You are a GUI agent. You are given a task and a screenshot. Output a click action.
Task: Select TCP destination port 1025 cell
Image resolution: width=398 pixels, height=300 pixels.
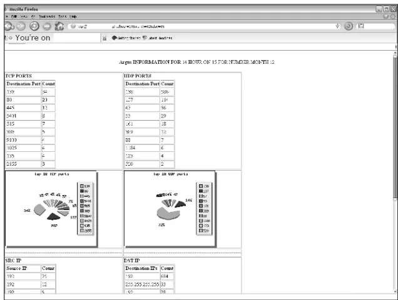[x=23, y=148]
